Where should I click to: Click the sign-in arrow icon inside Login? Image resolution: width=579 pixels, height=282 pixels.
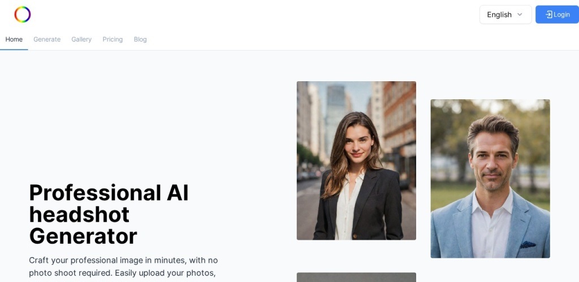tap(548, 15)
